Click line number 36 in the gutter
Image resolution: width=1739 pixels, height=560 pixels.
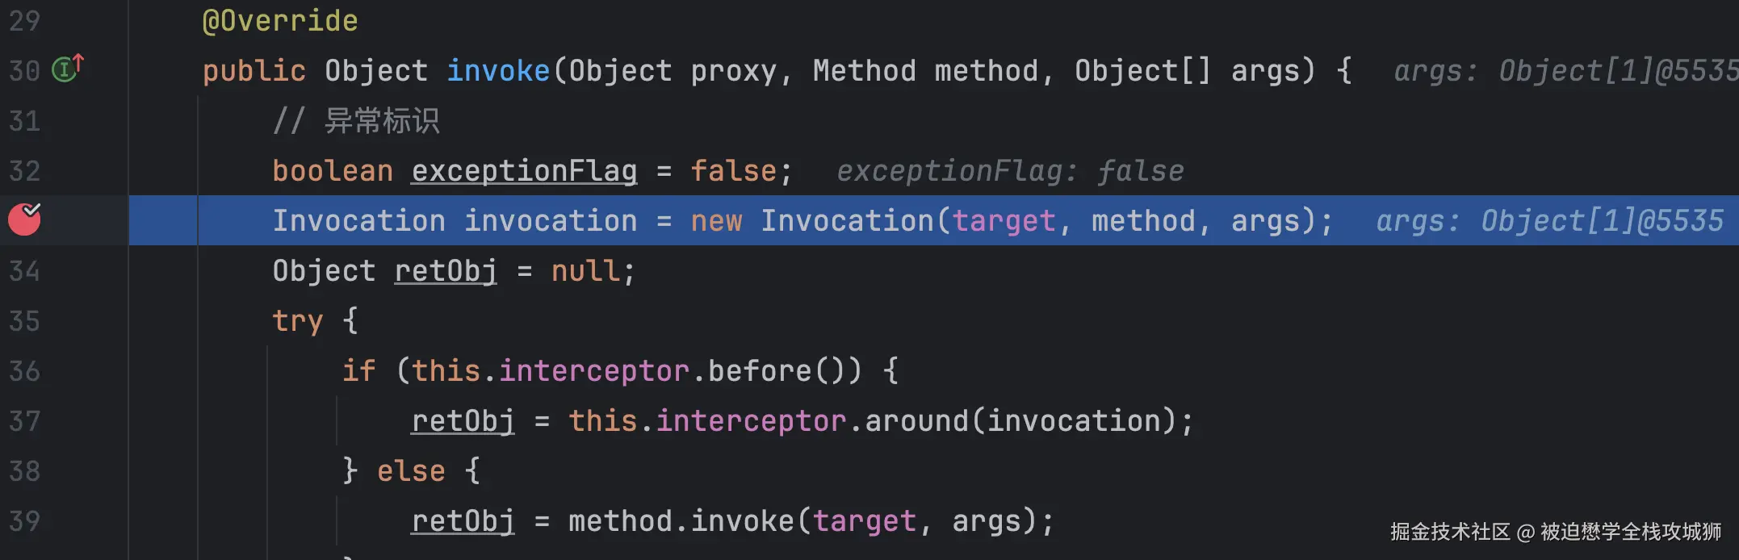click(24, 370)
